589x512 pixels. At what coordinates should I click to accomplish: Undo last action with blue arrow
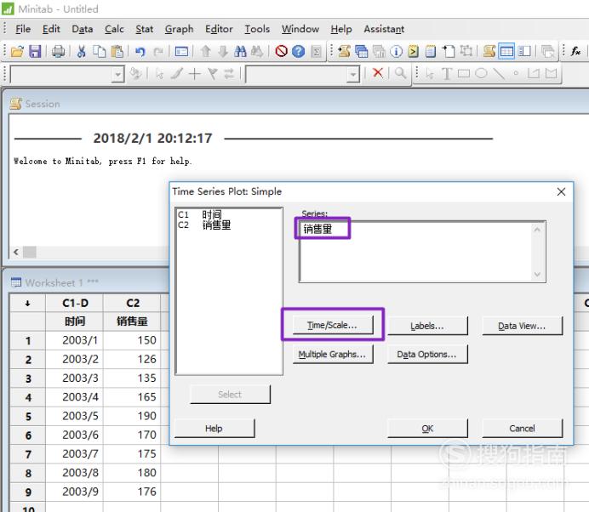coord(140,51)
